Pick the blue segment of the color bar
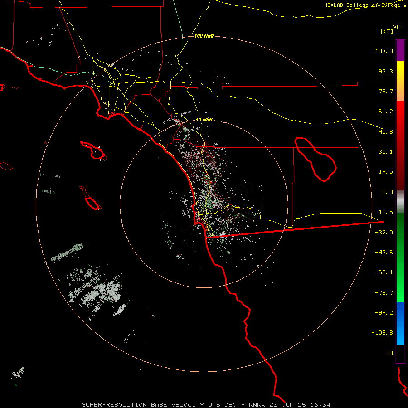 (x=400, y=323)
